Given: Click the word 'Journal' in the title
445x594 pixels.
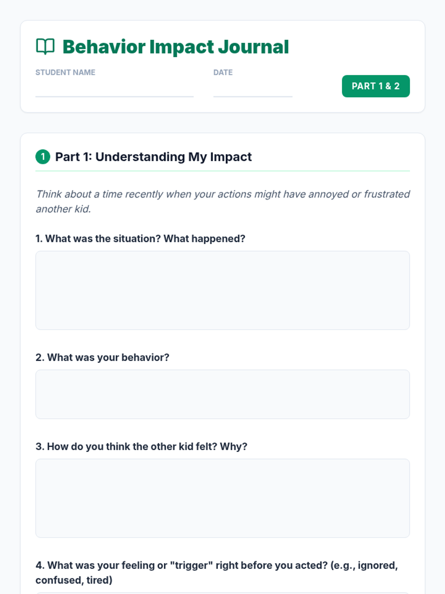Looking at the screenshot, I should tap(253, 47).
